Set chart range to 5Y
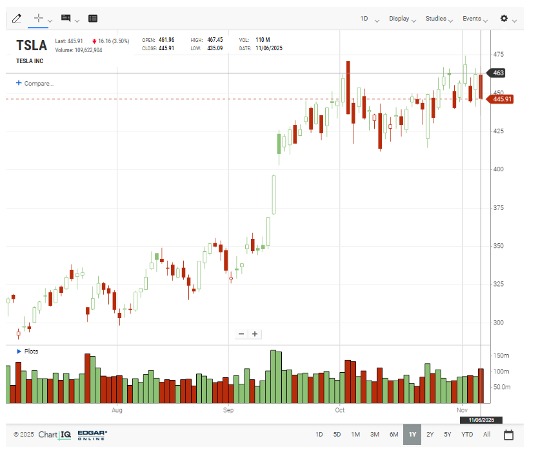Image resolution: width=538 pixels, height=452 pixels. point(448,435)
